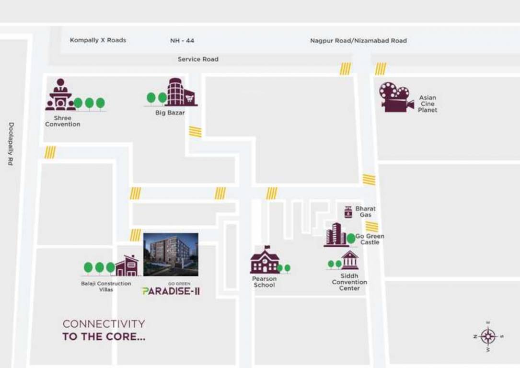Select the CONNECTIVITY TO THE CORE heading
Screen dimensions: 520x368
click(x=104, y=331)
